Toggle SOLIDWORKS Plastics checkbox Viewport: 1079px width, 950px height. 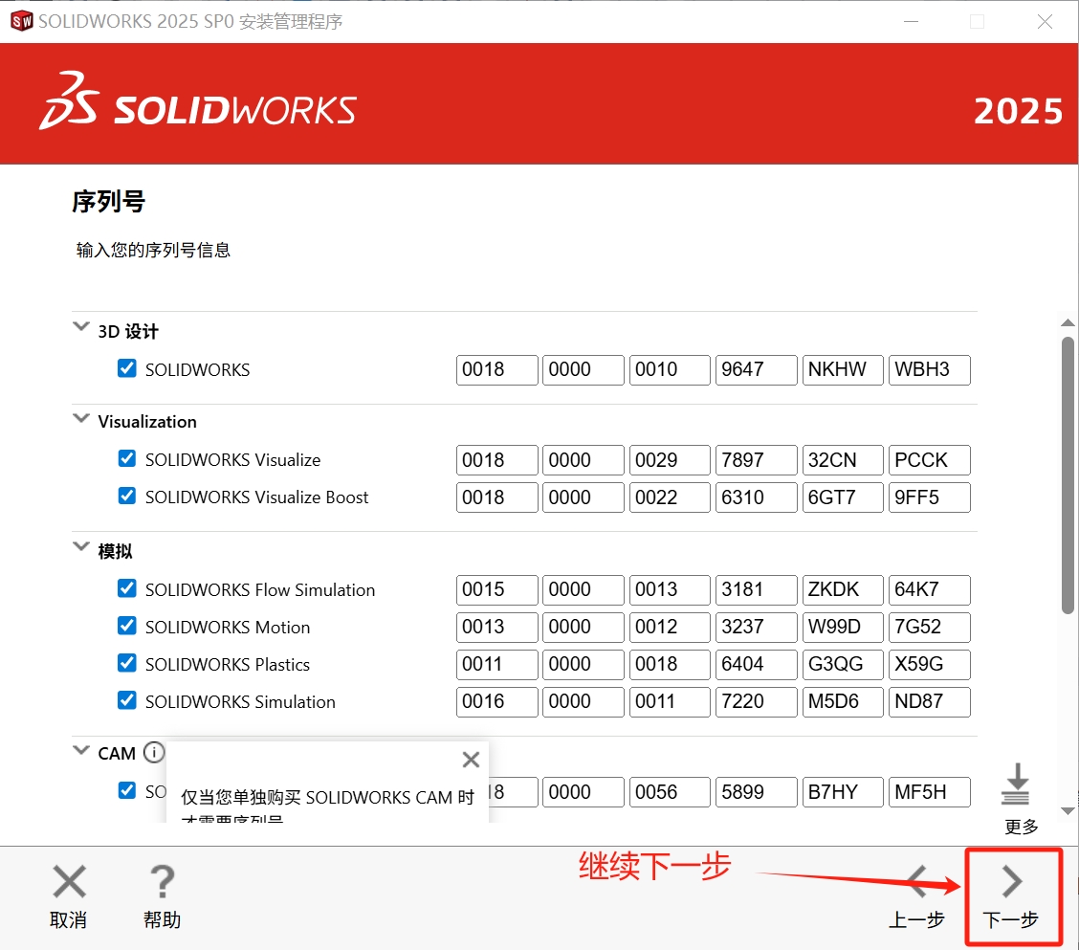coord(126,662)
